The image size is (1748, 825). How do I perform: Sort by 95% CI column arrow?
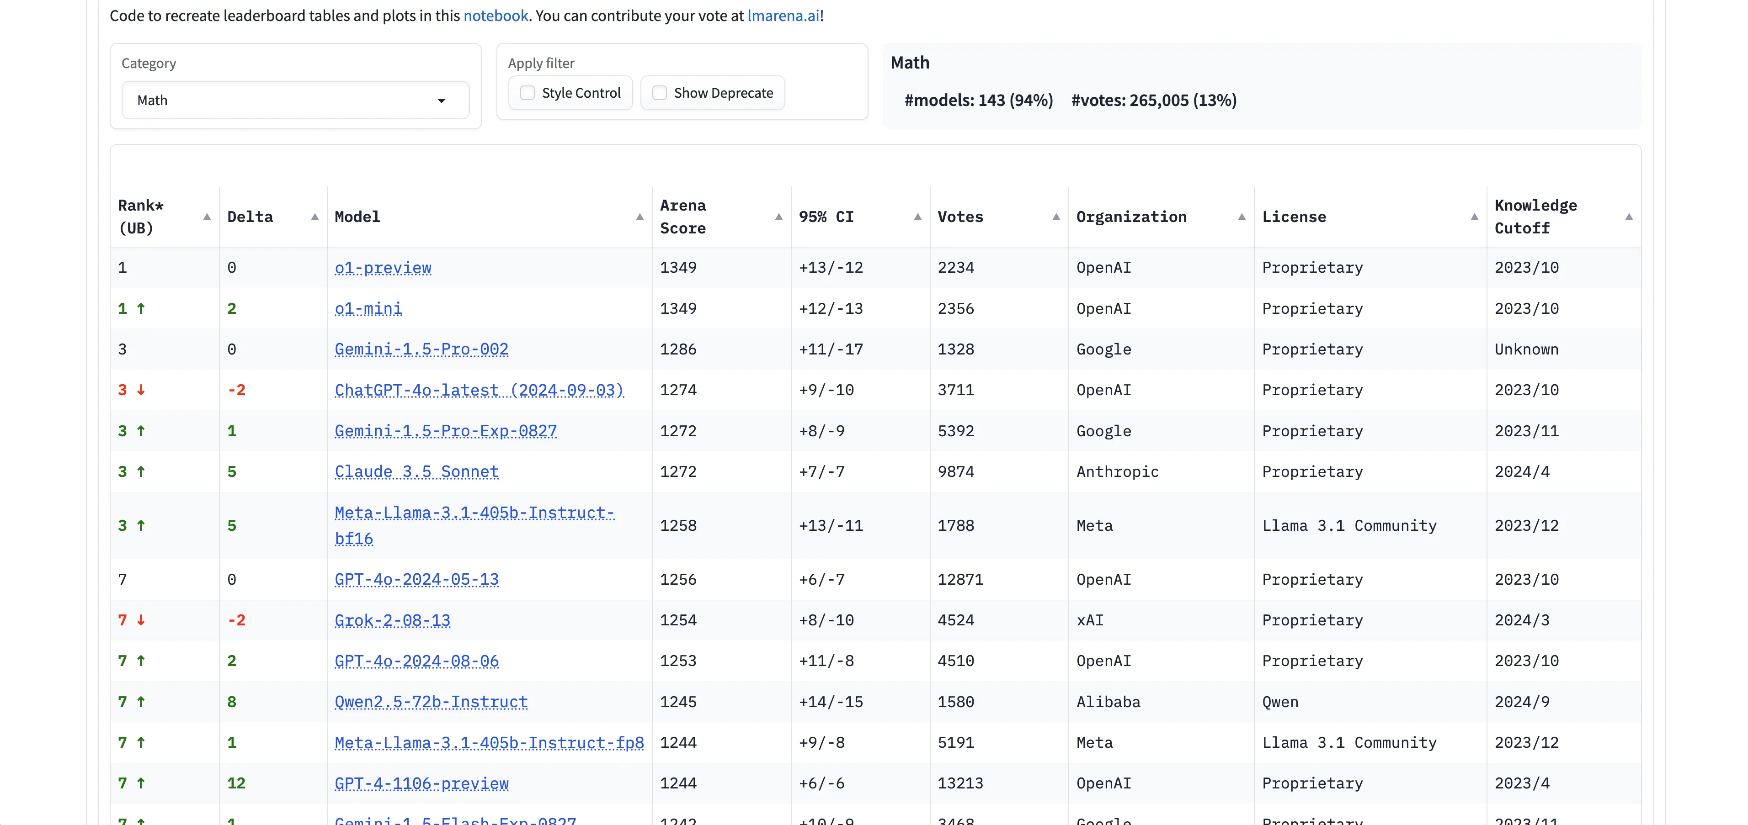coord(917,217)
